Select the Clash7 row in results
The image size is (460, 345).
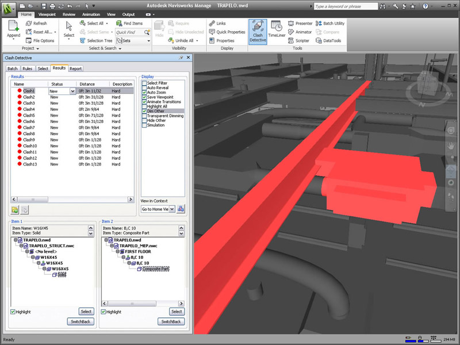click(x=29, y=128)
